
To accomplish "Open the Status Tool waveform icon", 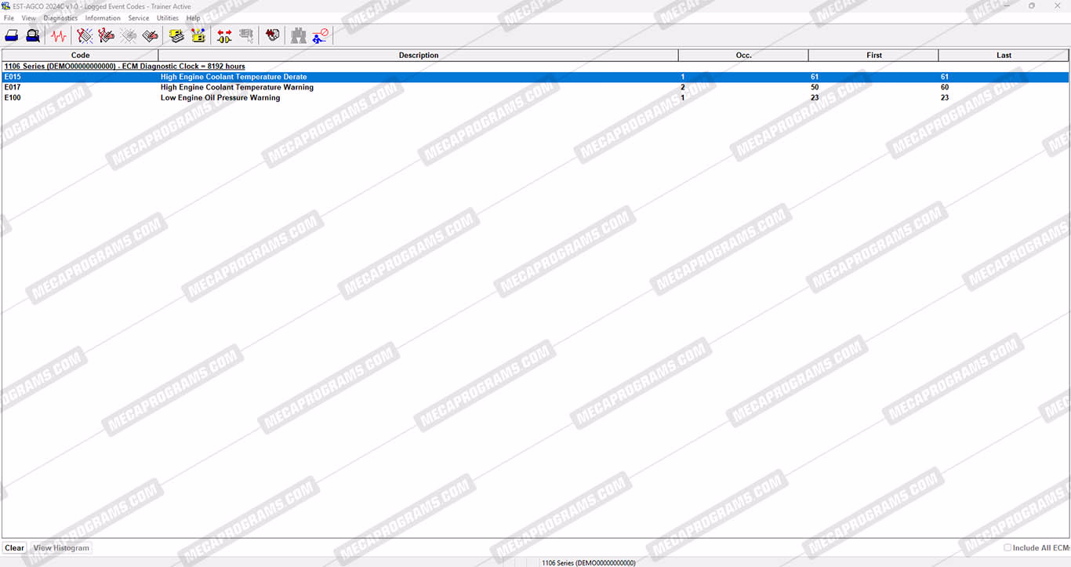I will click(x=59, y=35).
